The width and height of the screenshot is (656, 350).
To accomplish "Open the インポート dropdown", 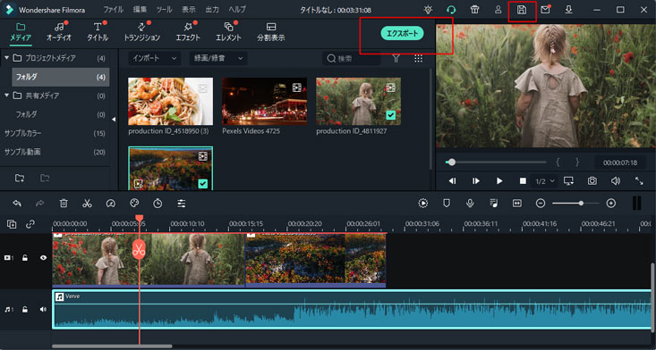I will click(x=154, y=58).
